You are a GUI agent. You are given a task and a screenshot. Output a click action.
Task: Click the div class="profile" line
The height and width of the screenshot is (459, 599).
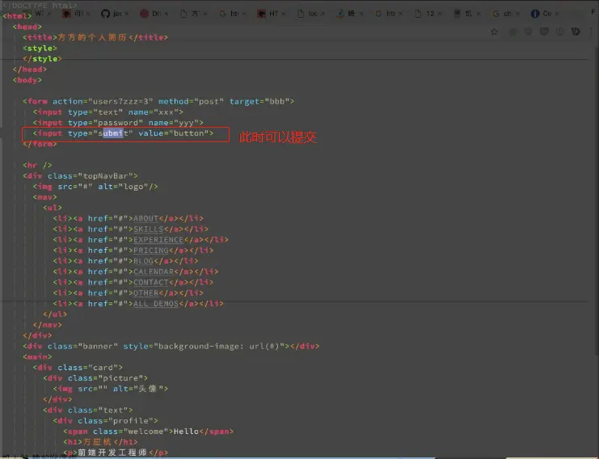click(105, 421)
